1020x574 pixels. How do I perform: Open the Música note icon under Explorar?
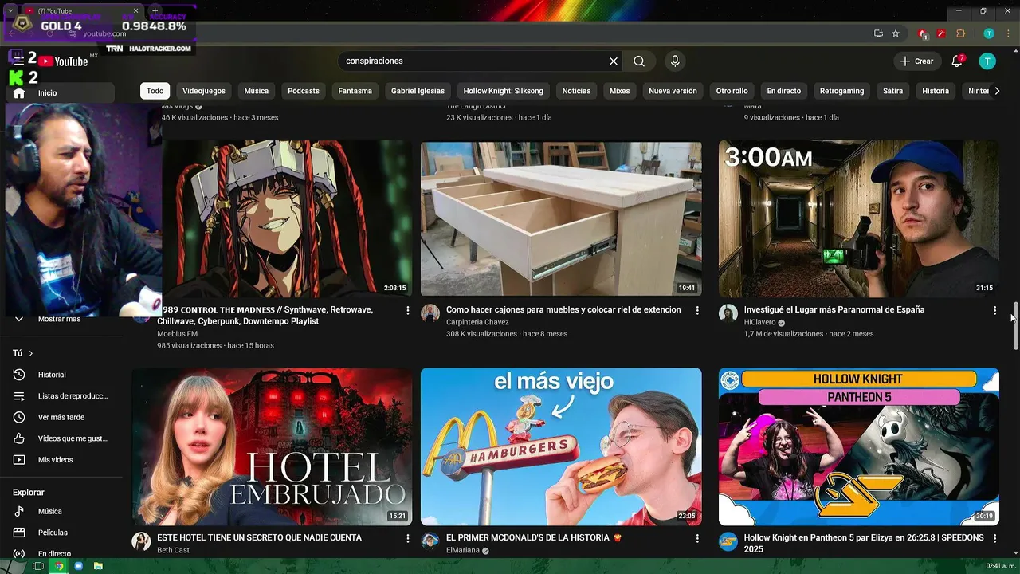(20, 511)
